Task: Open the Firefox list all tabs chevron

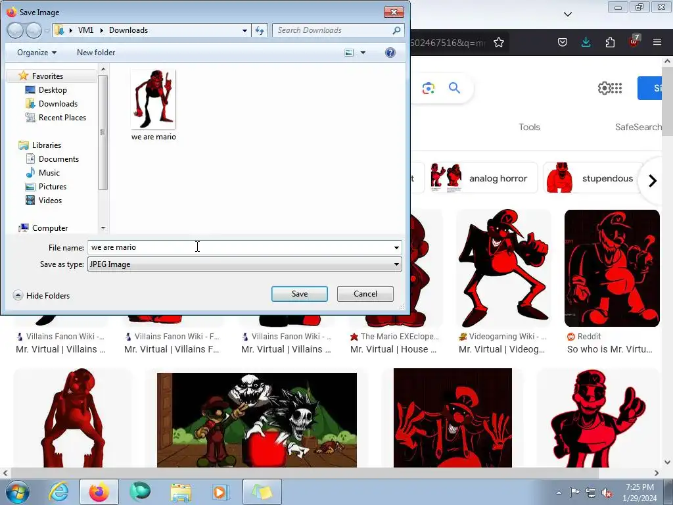Action: 567,14
